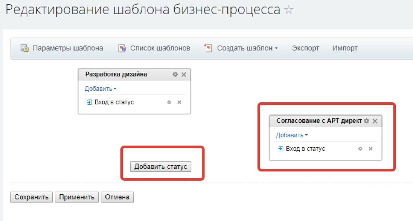Click the Согласование с АРТ директ title
413x221 pixels.
(x=319, y=121)
